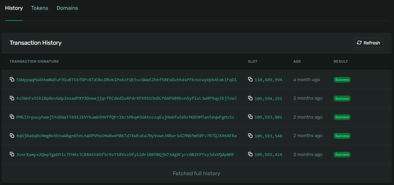The height and width of the screenshot is (185, 394).
Task: Copy slot number 110,489,994
Action: pos(250,79)
